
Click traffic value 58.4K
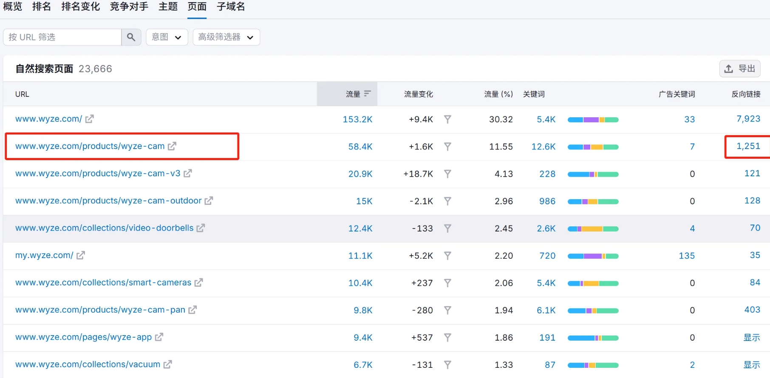coord(360,147)
